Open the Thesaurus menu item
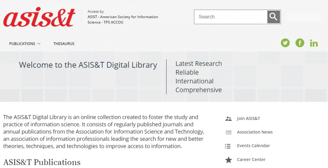The height and width of the screenshot is (168, 328). 64,44
